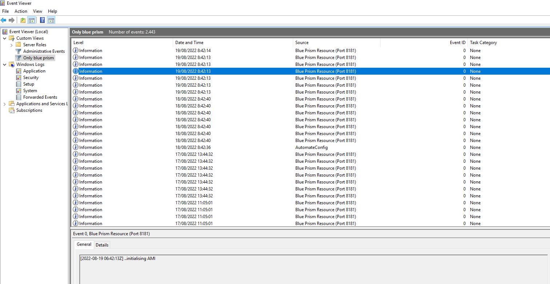Click the Applications and Services Logs folder icon
The image size is (550, 284).
pos(12,104)
